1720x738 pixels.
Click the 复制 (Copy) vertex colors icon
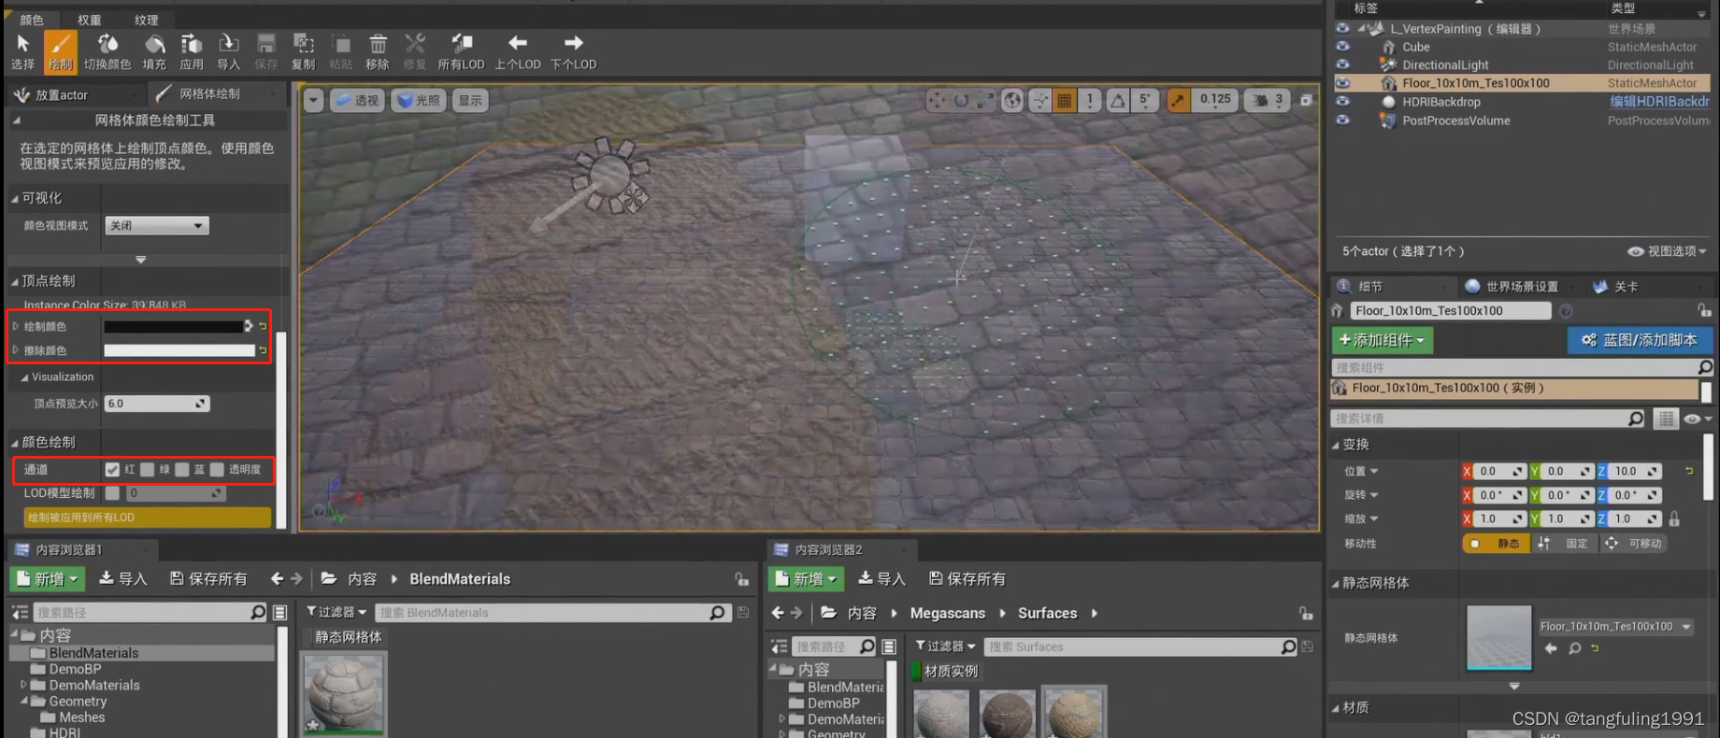tap(303, 51)
